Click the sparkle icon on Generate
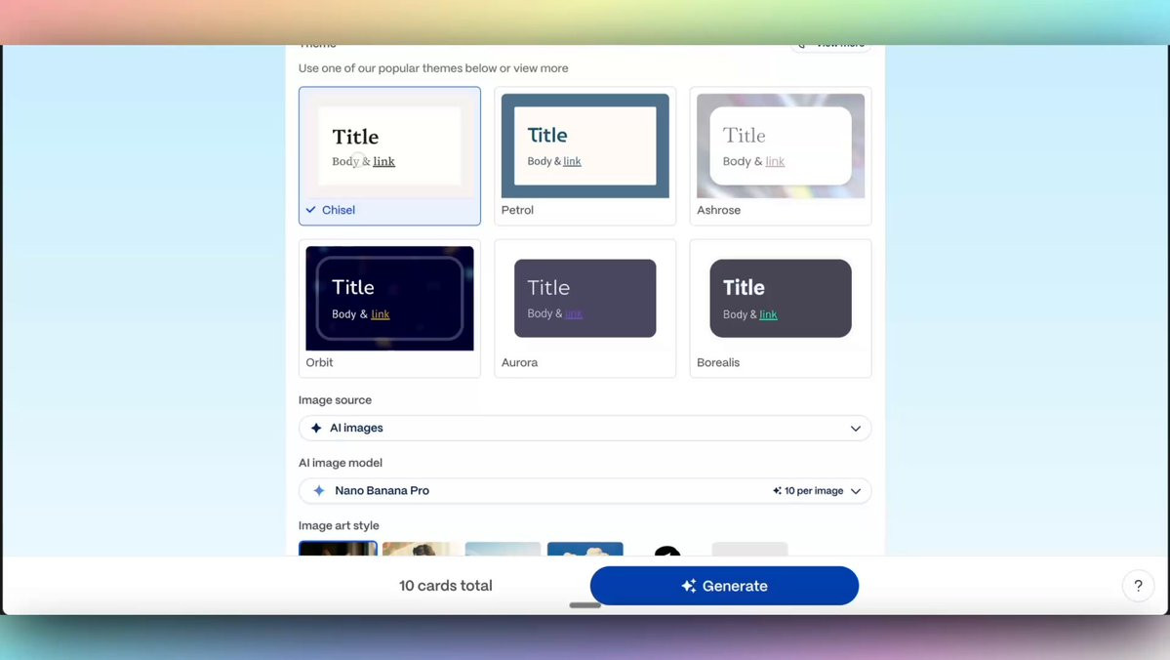This screenshot has width=1170, height=660. (x=689, y=586)
